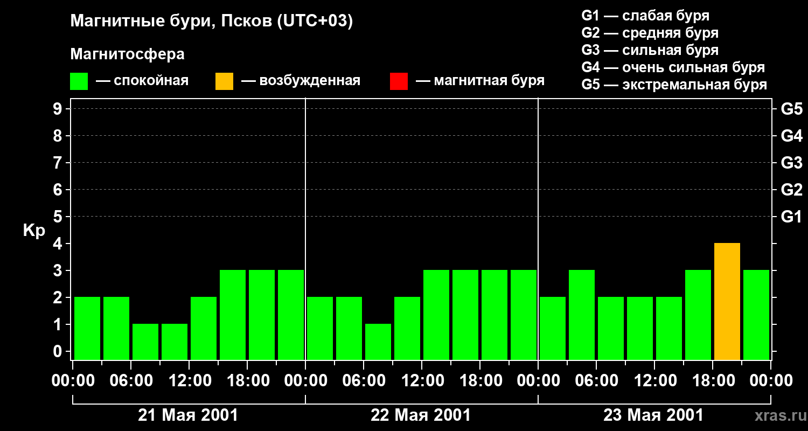The width and height of the screenshot is (808, 431).
Task: Click the '— спокойная' legend label
Action: (142, 81)
